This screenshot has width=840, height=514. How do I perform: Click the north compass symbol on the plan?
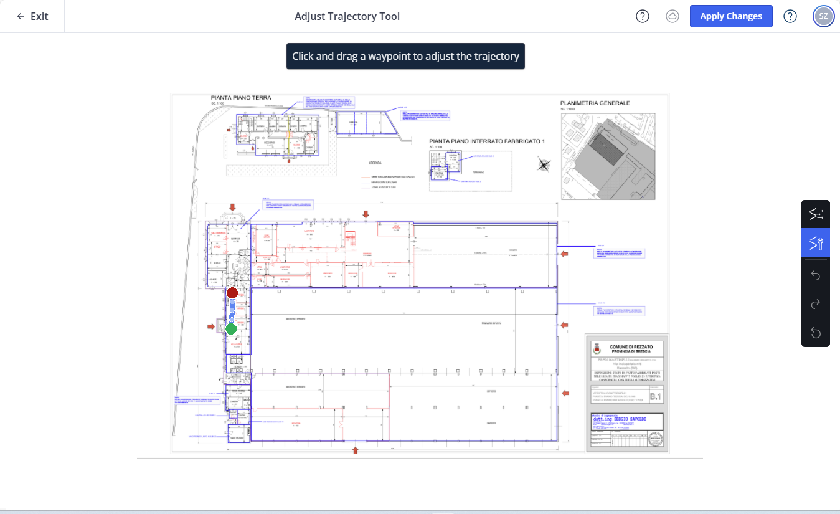(544, 164)
